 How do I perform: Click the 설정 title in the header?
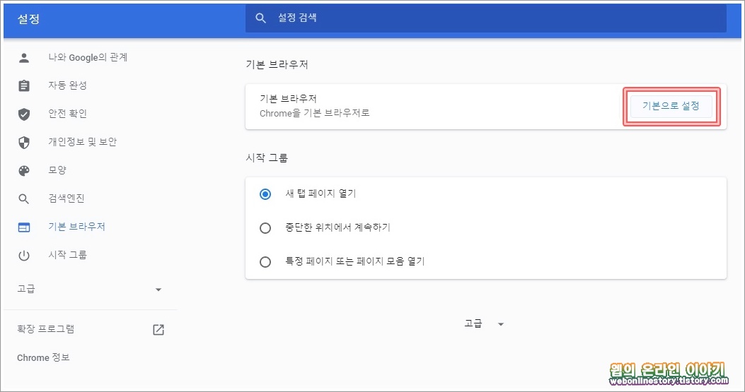click(28, 19)
